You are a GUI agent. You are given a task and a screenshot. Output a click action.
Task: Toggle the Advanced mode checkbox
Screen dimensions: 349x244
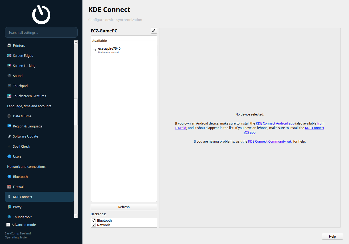(8, 225)
